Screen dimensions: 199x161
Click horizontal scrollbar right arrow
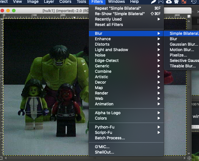[185, 158]
